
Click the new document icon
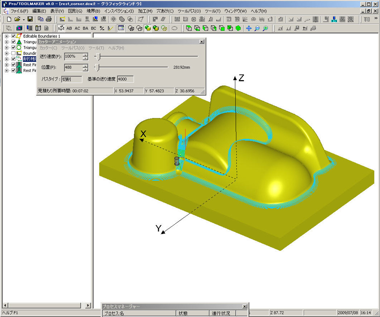9,19
